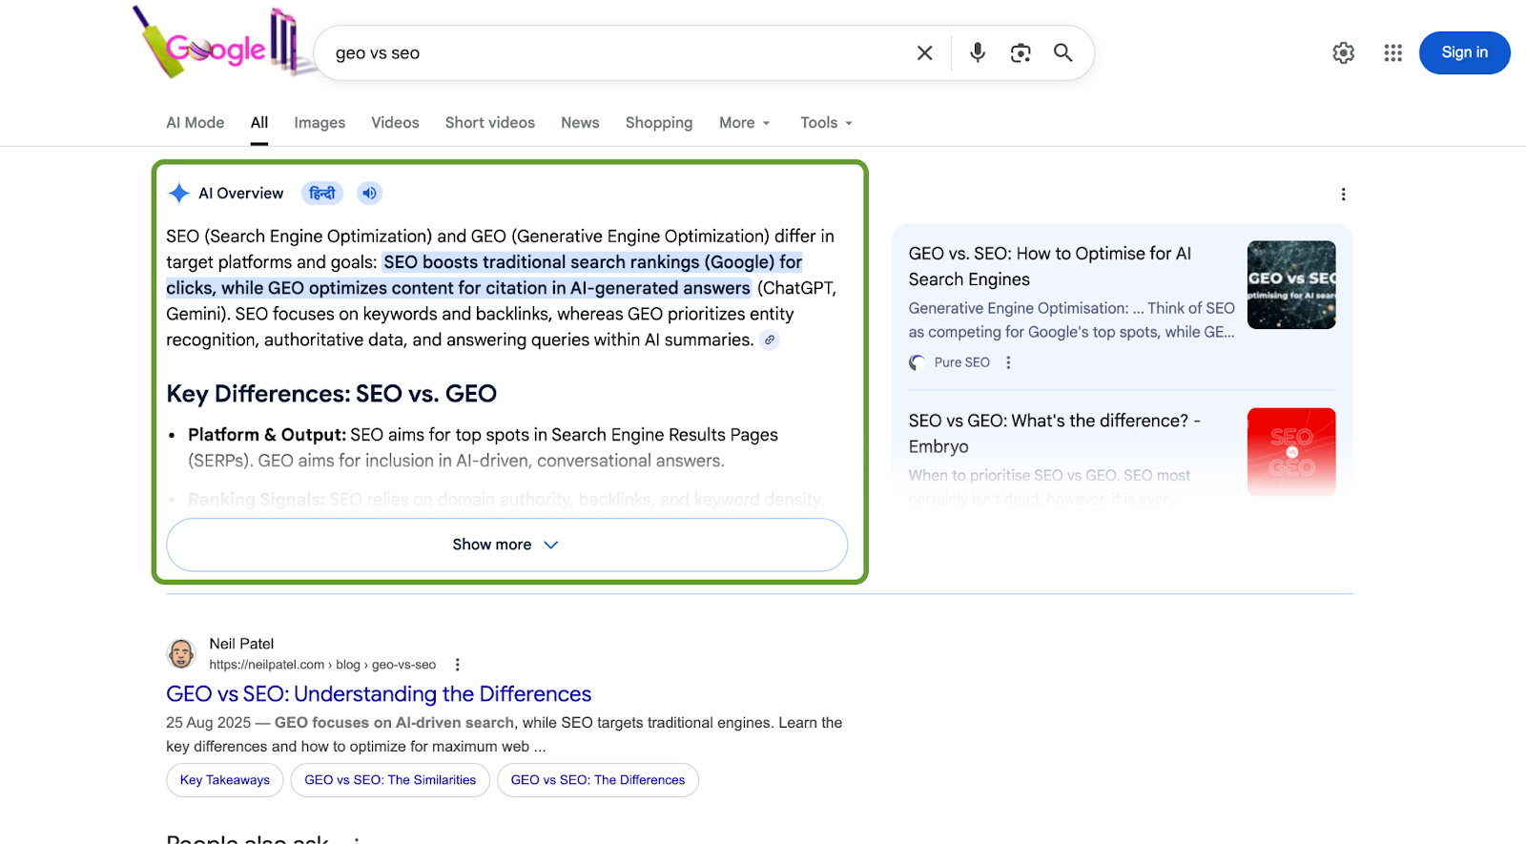Viewport: 1526px width, 844px height.
Task: Open Google settings gear icon
Action: point(1343,53)
